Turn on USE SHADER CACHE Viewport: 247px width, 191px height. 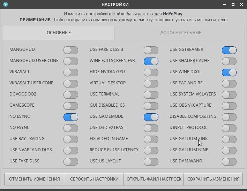pyautogui.click(x=229, y=61)
